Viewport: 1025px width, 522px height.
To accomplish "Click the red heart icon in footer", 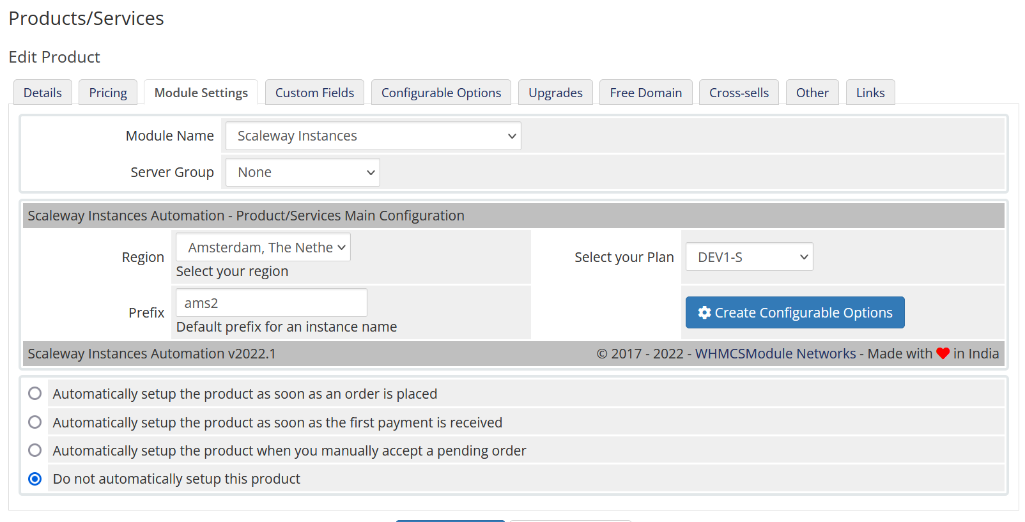I will coord(943,353).
